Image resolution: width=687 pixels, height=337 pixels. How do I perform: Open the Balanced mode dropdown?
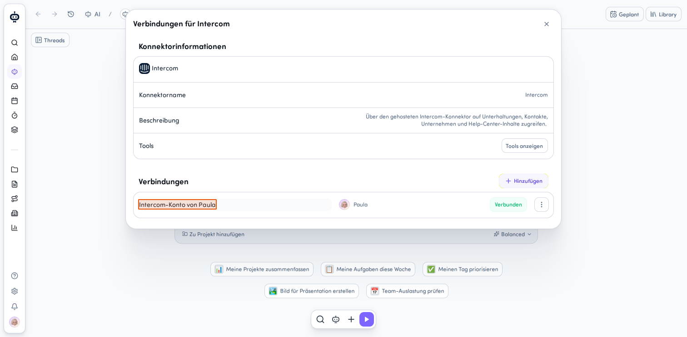(513, 234)
